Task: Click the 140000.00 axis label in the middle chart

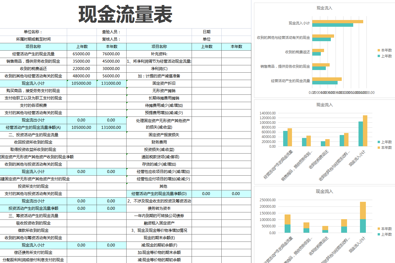Action: coord(267,113)
